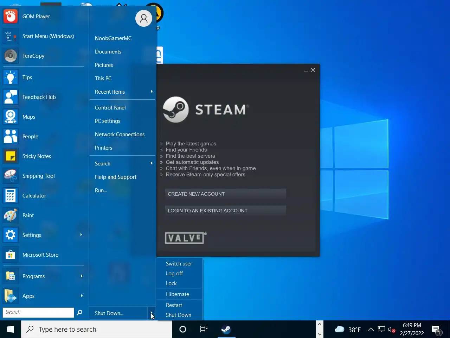The image size is (450, 338).
Task: Minimize the Steam window
Action: [306, 71]
